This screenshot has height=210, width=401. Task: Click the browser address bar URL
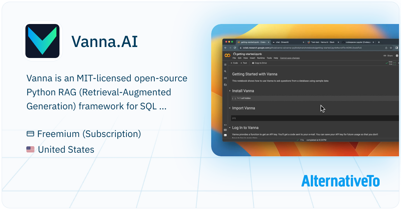[302, 48]
